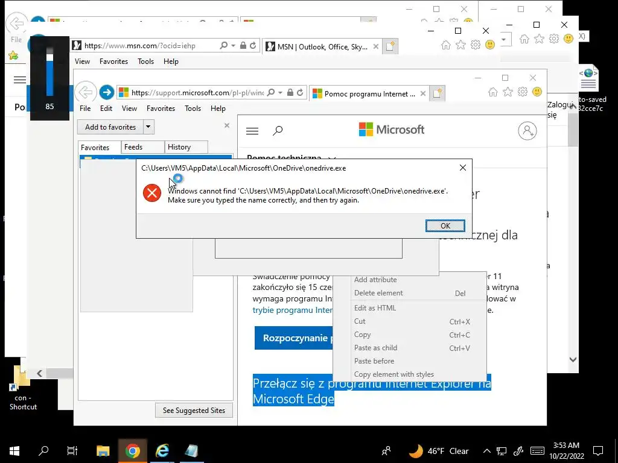Switch to the Feeds tab

(x=142, y=147)
